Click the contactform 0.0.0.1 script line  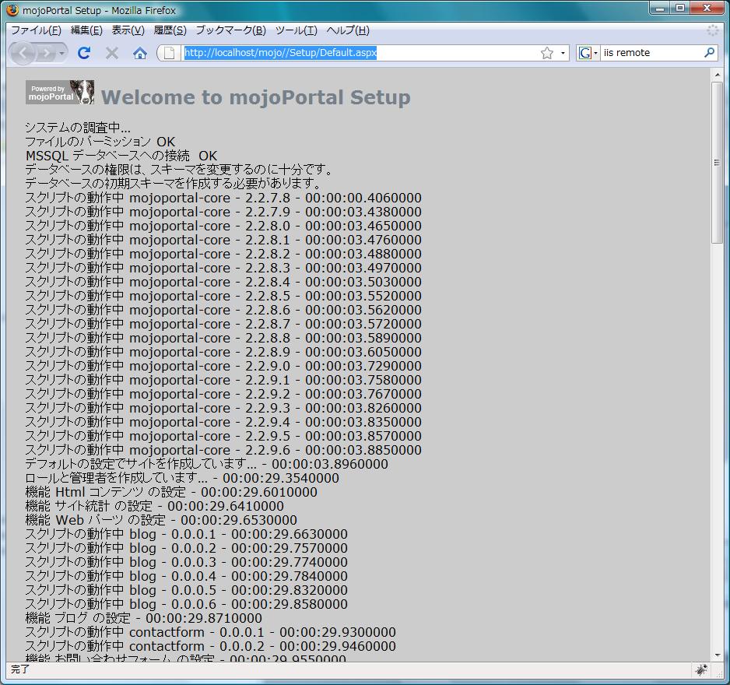(210, 632)
